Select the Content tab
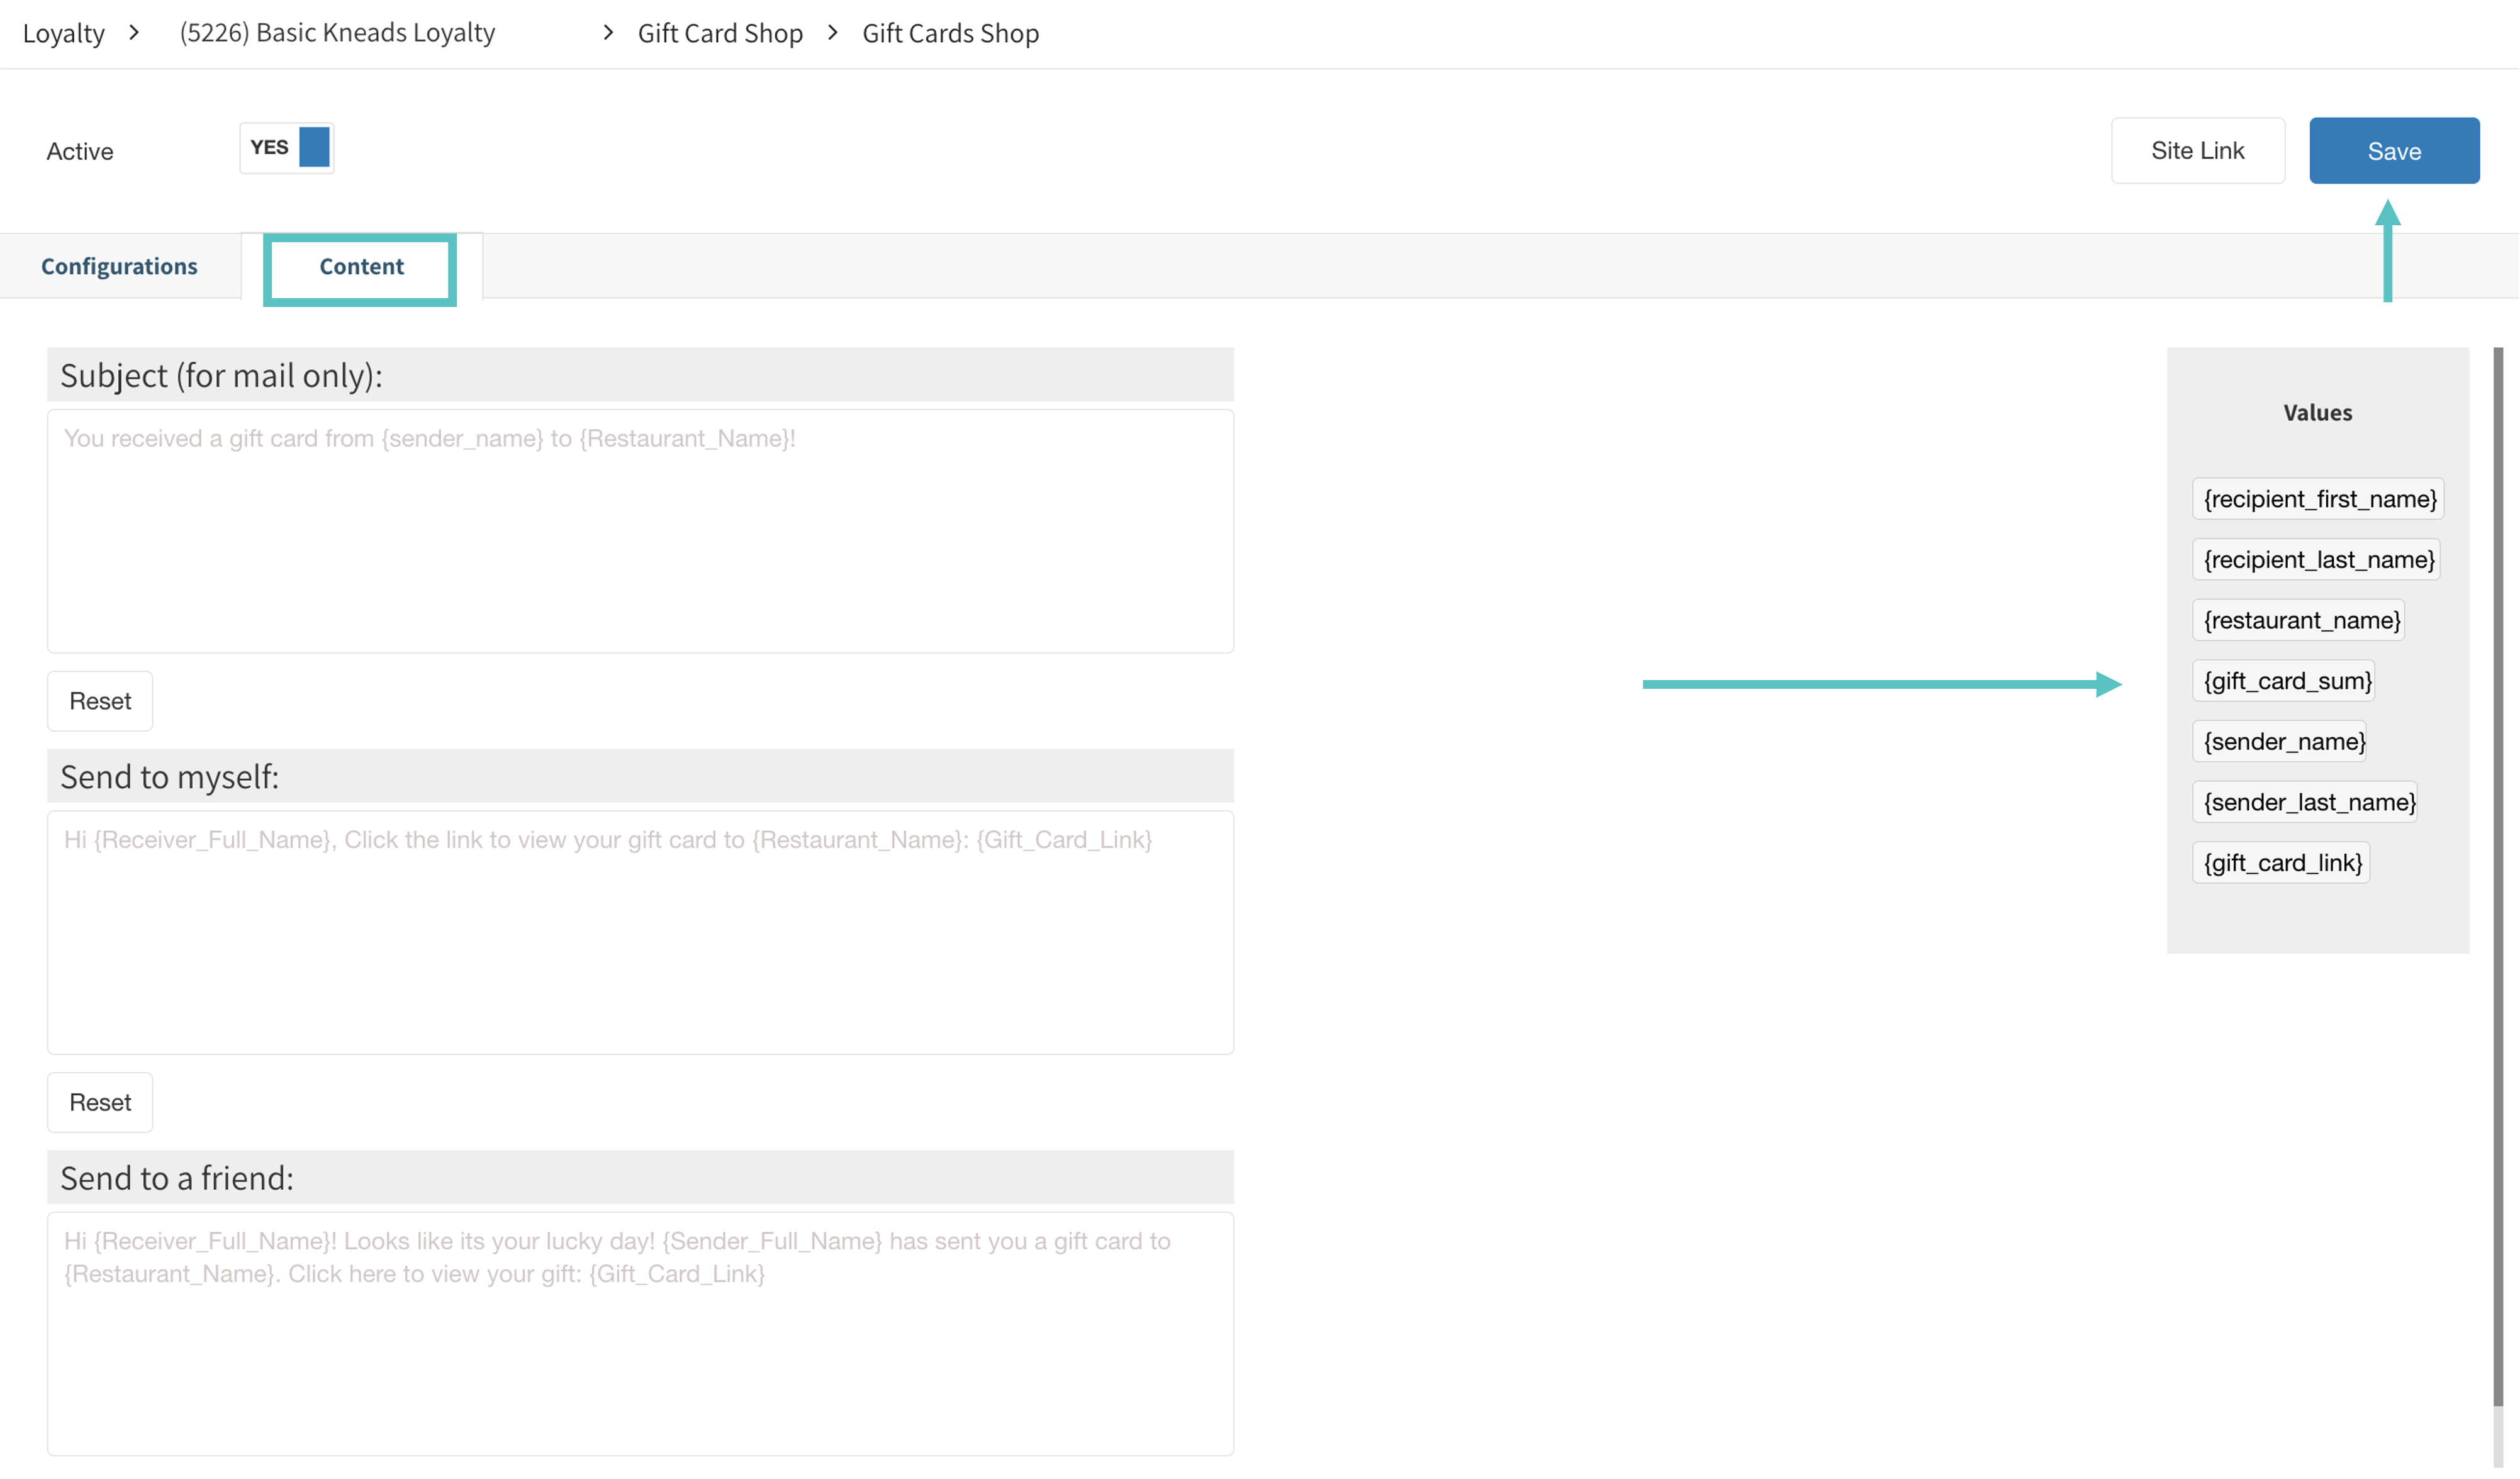Viewport: 2520px width, 1479px height. click(x=361, y=266)
